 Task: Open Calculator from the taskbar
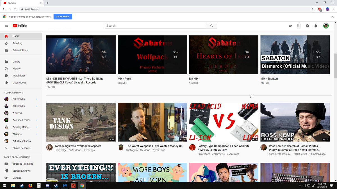pos(39,185)
